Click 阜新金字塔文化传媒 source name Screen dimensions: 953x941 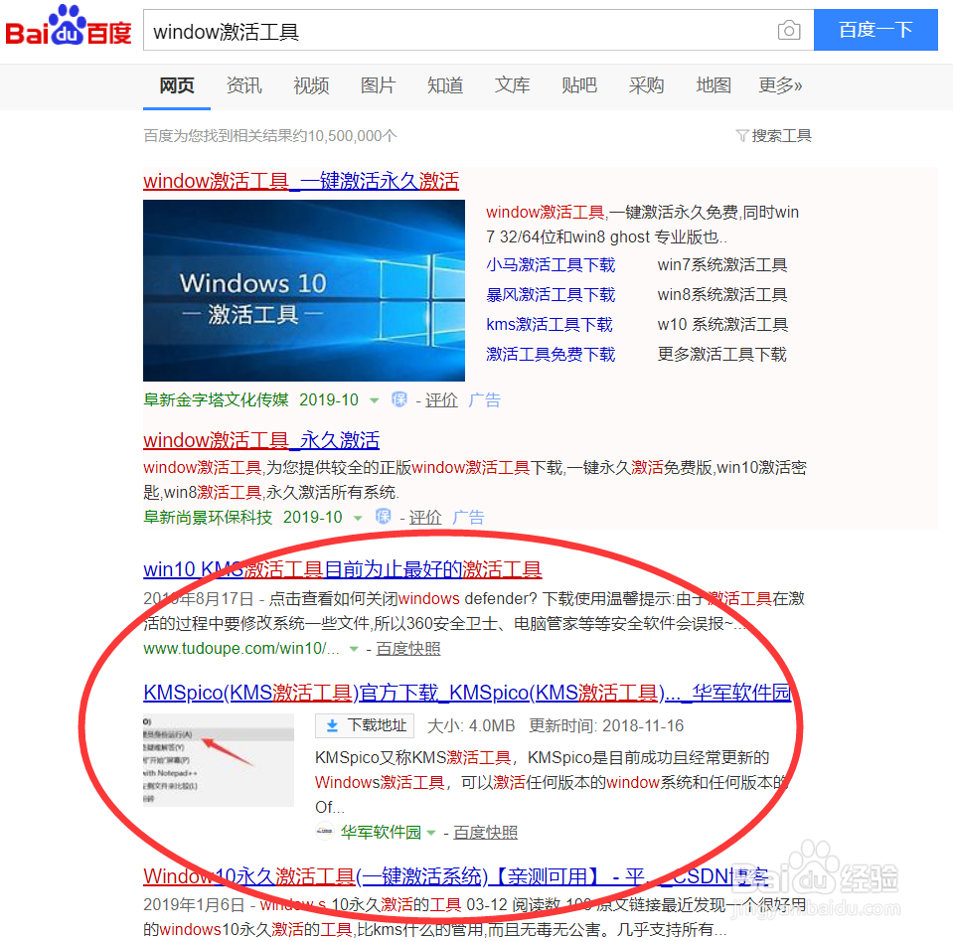217,400
